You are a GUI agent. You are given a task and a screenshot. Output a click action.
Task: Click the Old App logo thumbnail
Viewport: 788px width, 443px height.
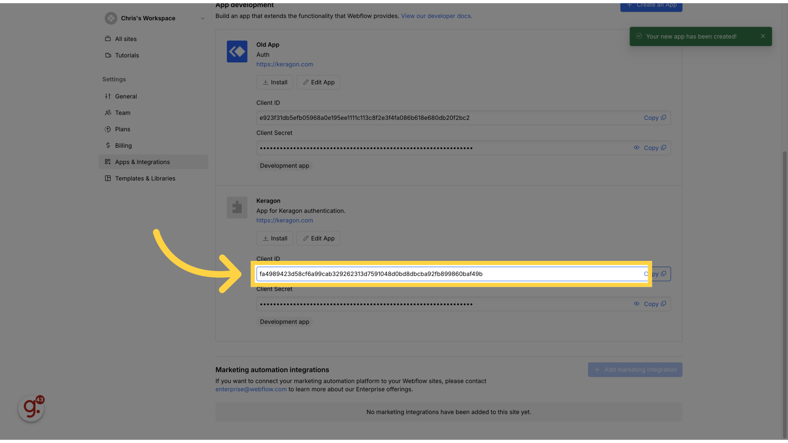(237, 51)
